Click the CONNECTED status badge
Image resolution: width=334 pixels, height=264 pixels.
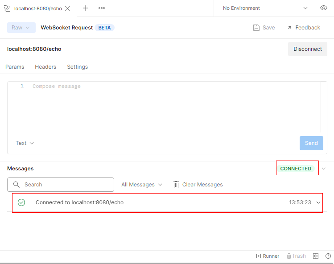coord(296,169)
